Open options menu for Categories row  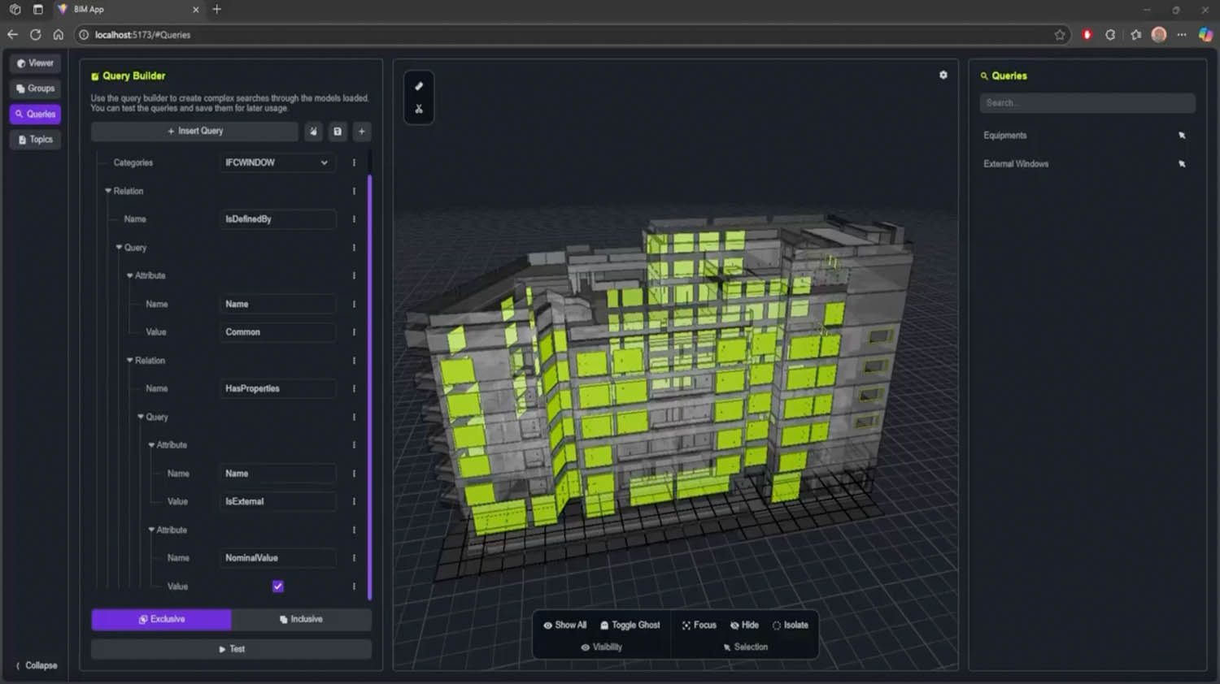(354, 162)
